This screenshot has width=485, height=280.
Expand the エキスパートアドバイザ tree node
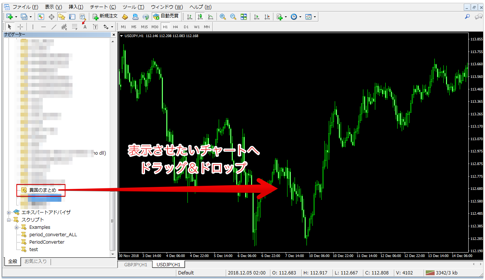click(x=9, y=213)
